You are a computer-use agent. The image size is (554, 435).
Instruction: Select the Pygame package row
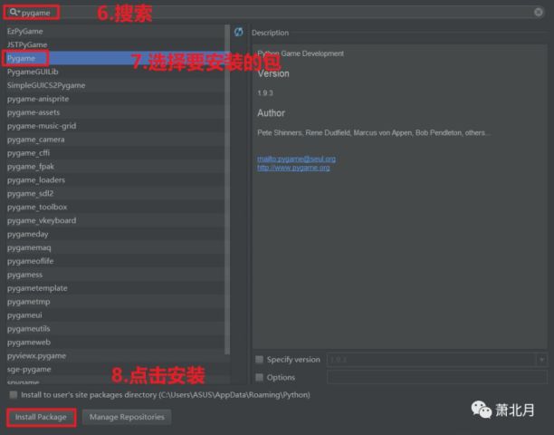pyautogui.click(x=115, y=58)
